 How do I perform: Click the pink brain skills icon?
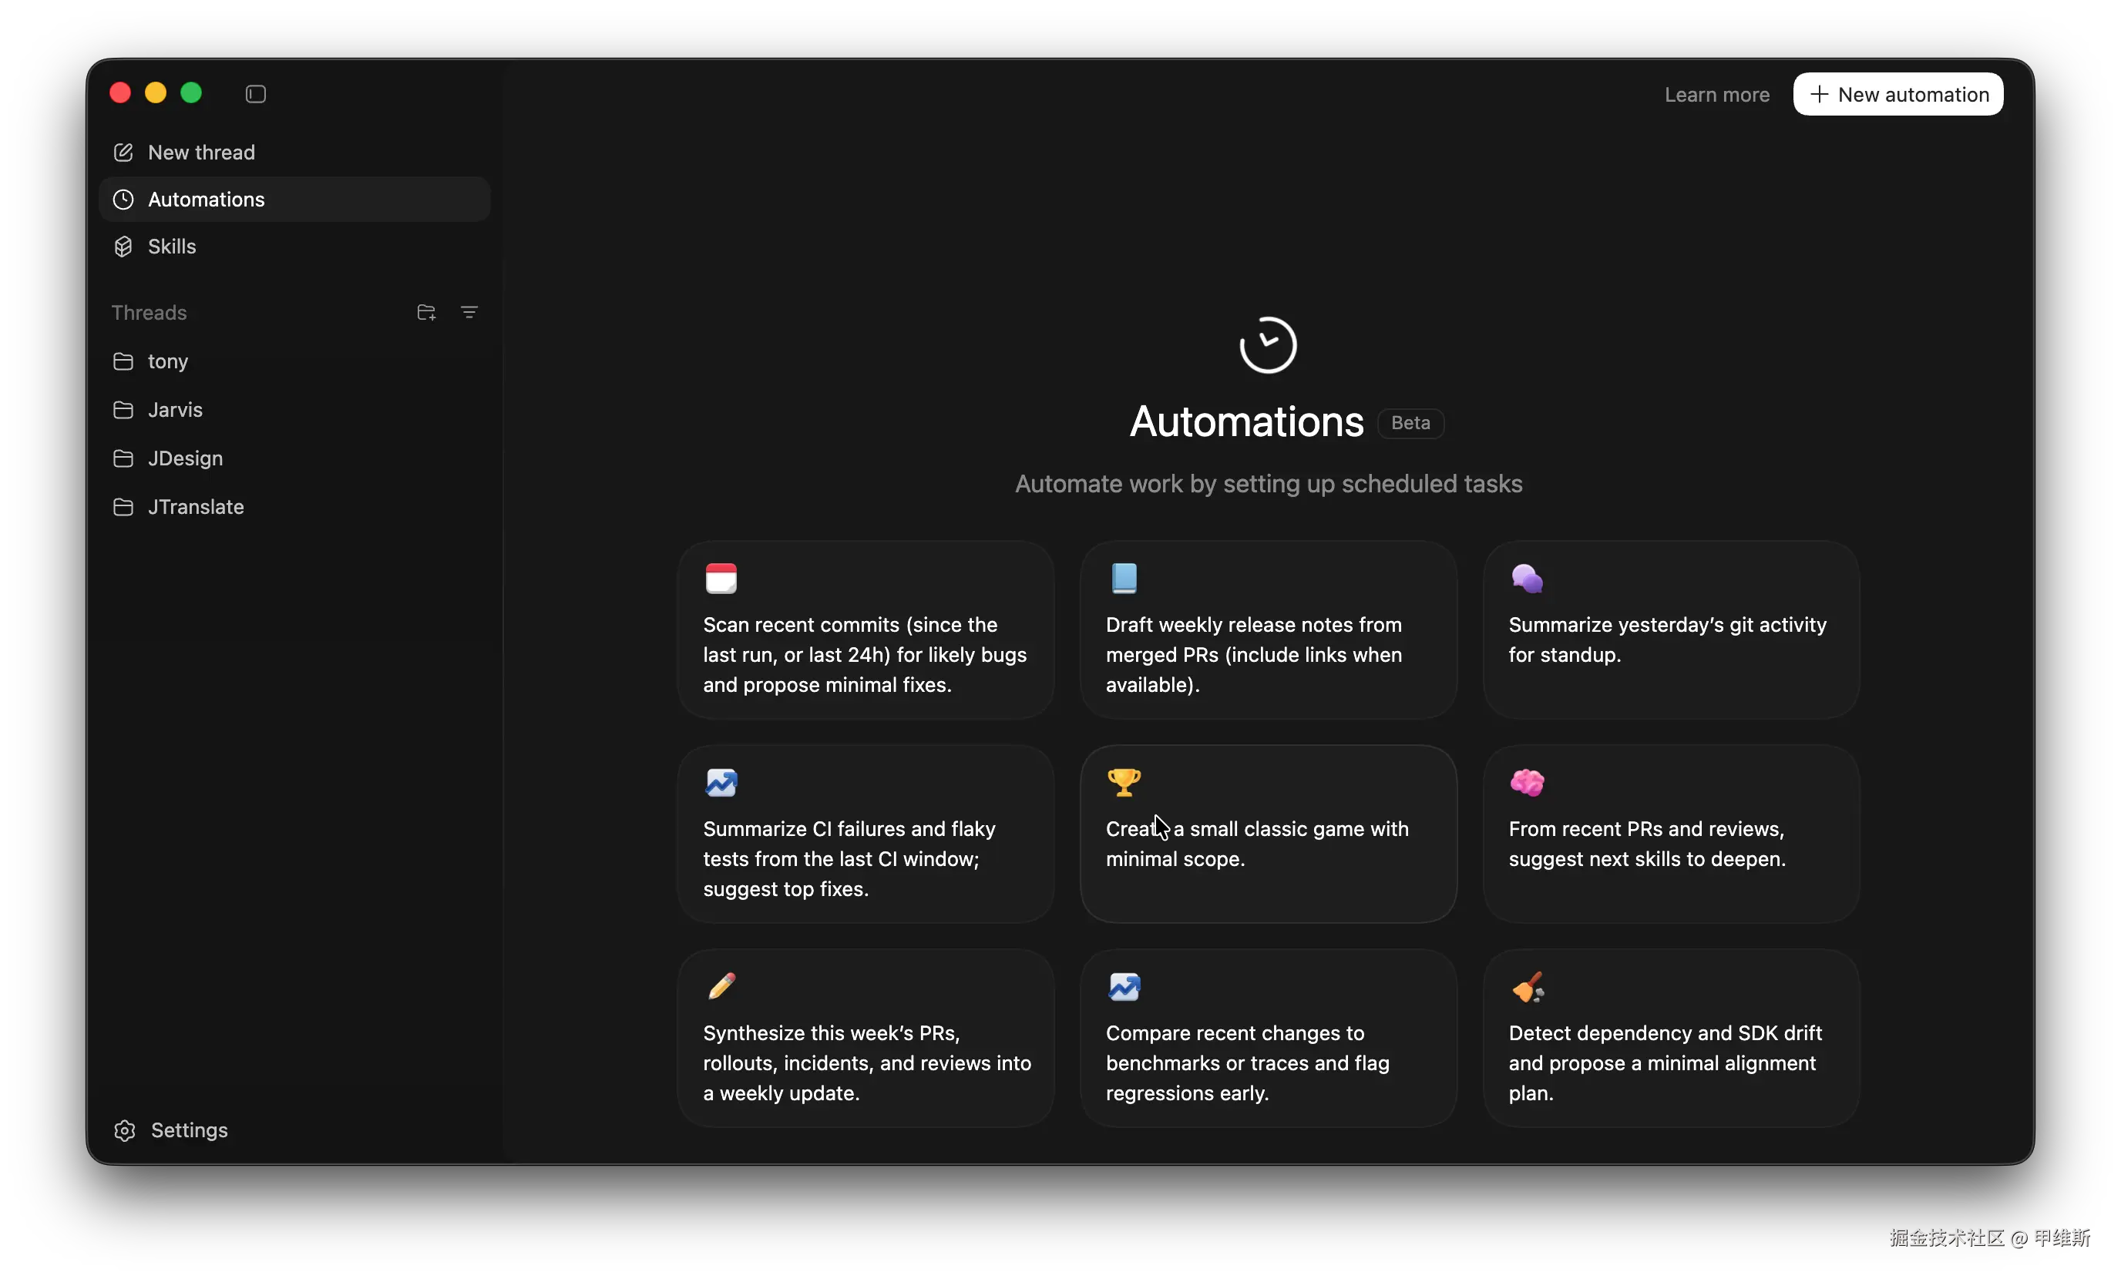[x=1527, y=782]
